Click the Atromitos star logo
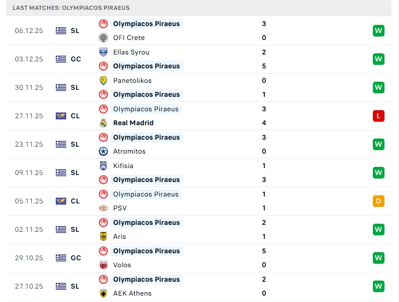Screen dimensions: 399x302 coord(103,151)
